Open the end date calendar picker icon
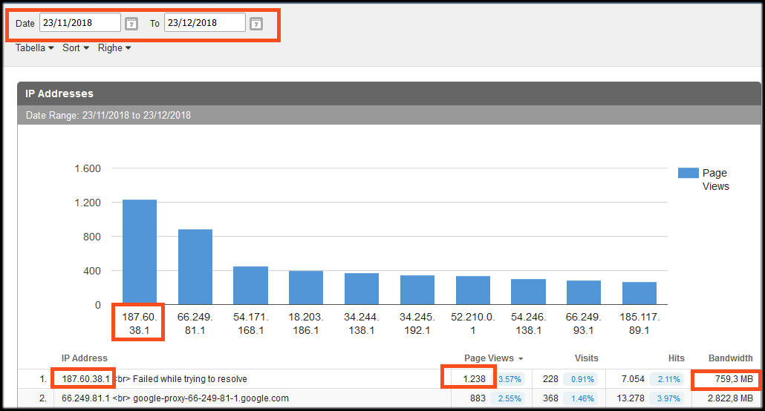This screenshot has height=411, width=765. [255, 24]
